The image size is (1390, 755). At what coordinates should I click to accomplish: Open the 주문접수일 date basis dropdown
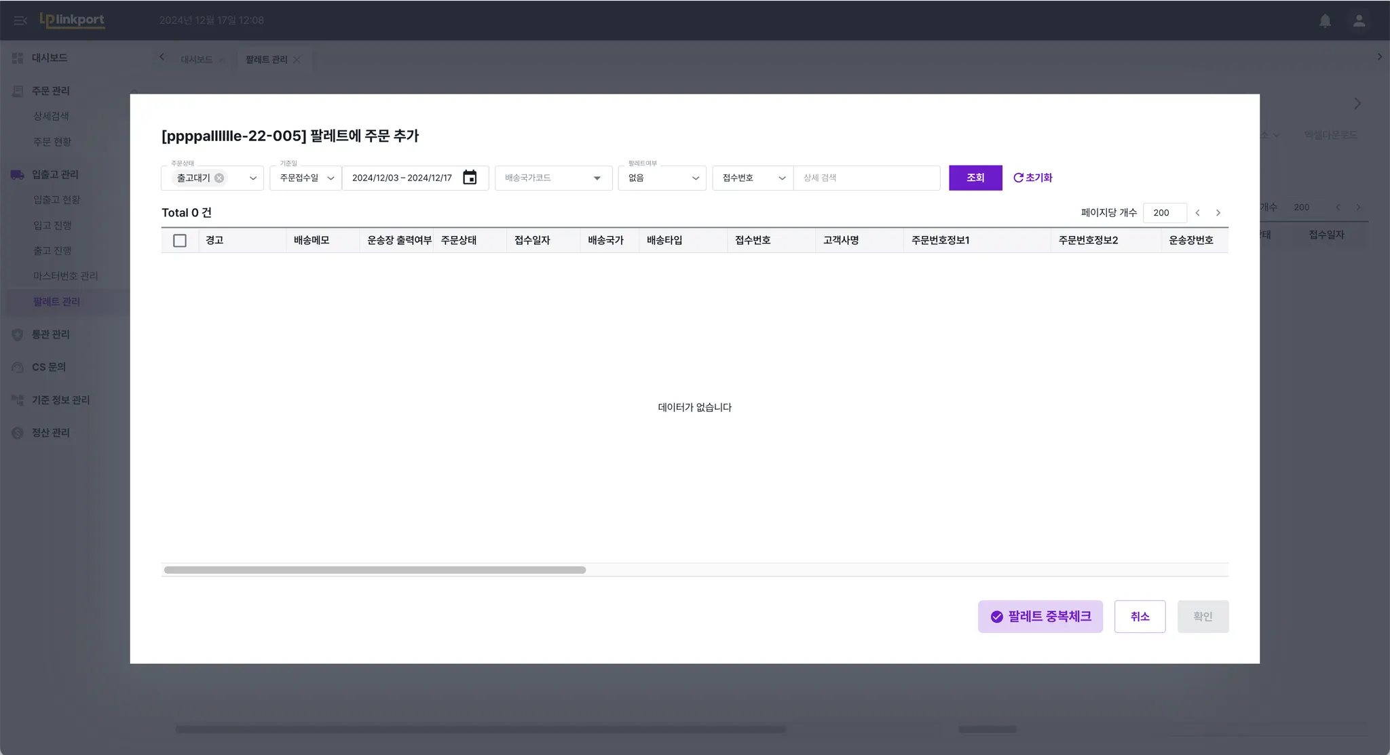[x=306, y=178]
